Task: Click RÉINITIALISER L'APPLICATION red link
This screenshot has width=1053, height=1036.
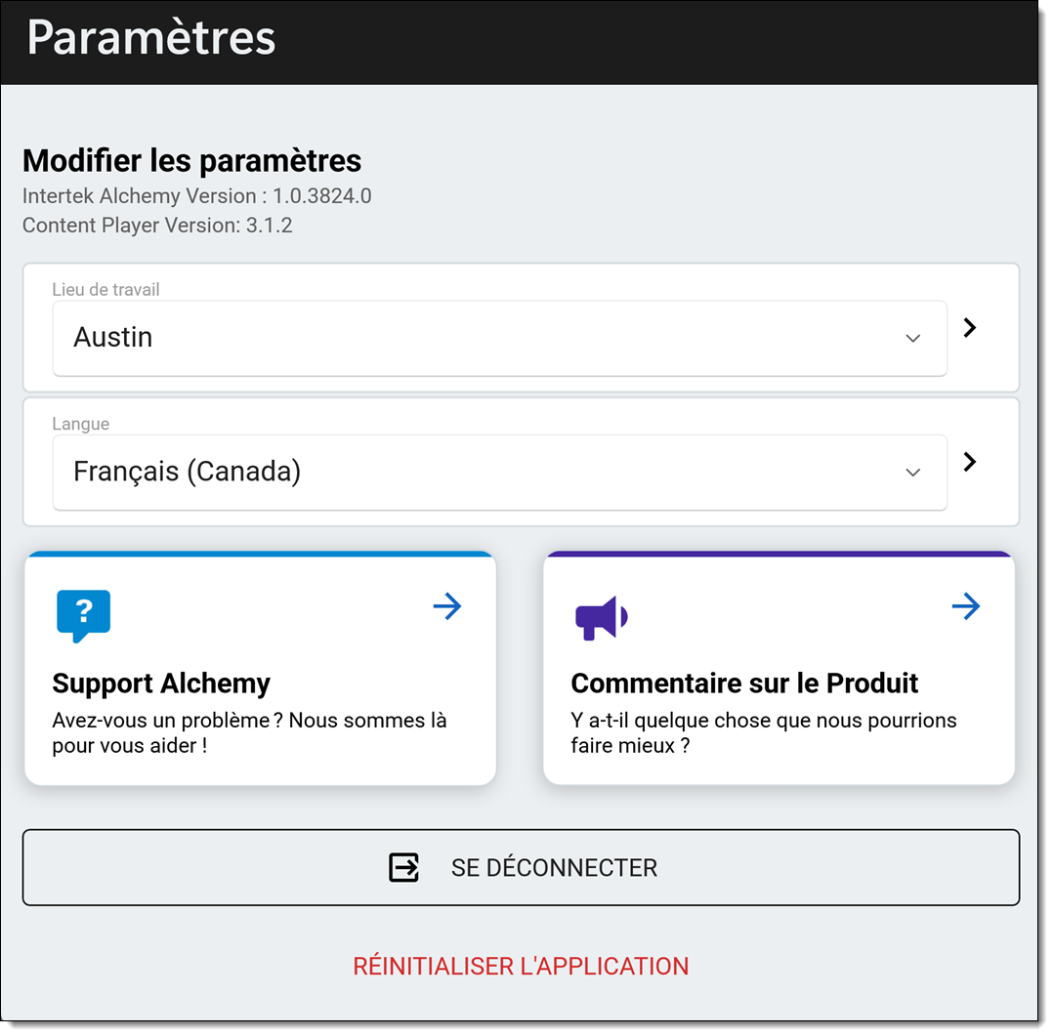Action: click(x=521, y=967)
